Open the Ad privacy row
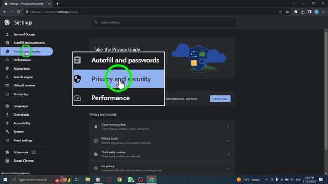 162,168
